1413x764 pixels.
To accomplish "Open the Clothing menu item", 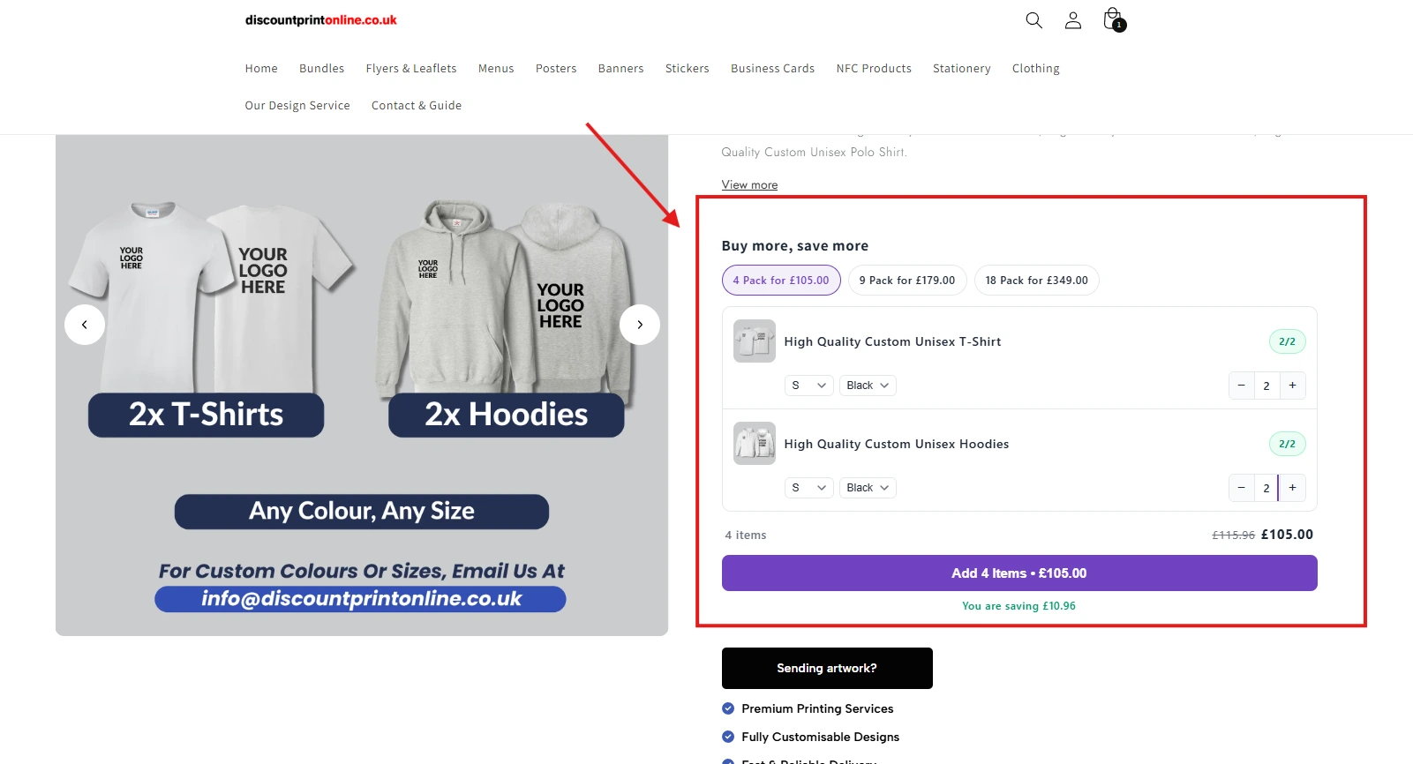I will [x=1035, y=68].
